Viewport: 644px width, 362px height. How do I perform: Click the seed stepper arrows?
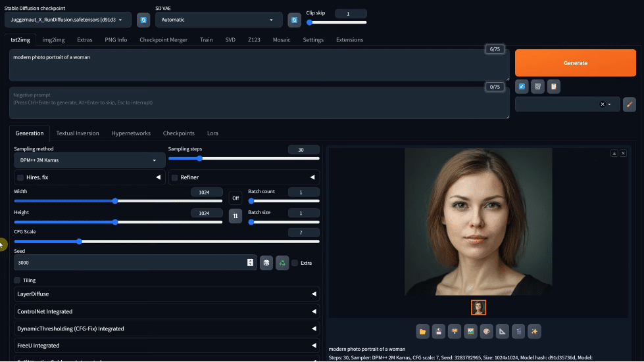(250, 263)
